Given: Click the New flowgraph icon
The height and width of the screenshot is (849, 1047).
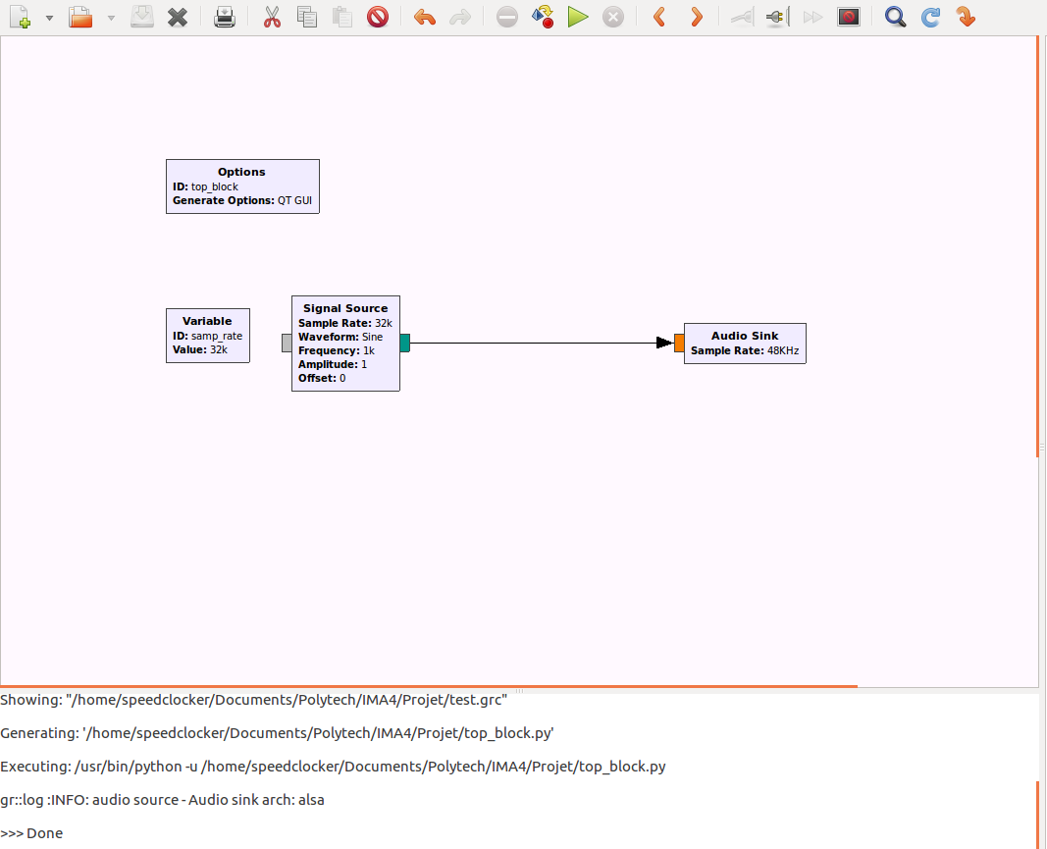Looking at the screenshot, I should [21, 17].
